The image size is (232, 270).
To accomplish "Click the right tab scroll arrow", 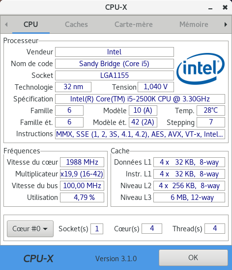I will (226, 25).
